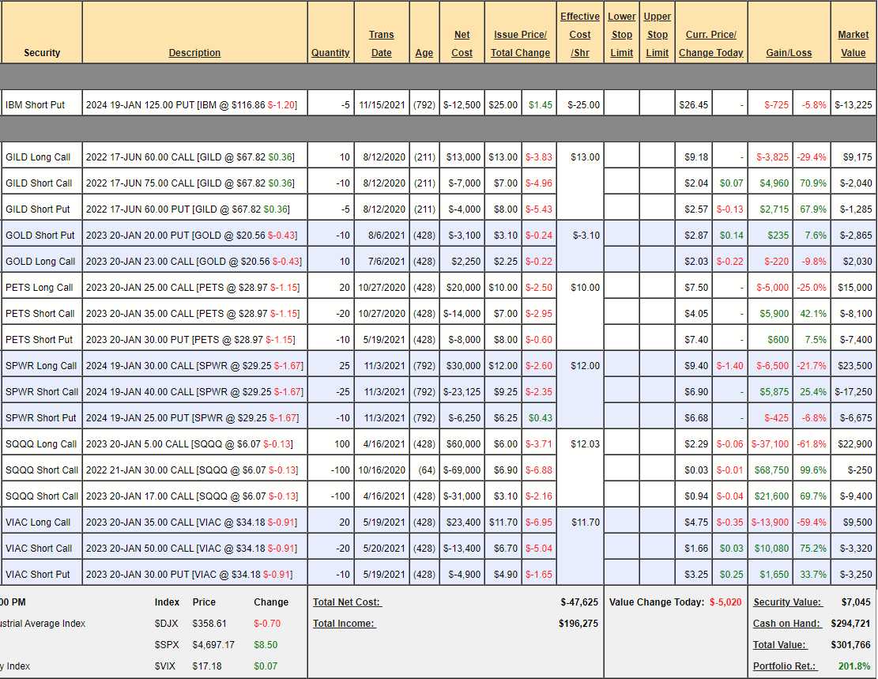
Task: Open the Security Value link
Action: 786,602
